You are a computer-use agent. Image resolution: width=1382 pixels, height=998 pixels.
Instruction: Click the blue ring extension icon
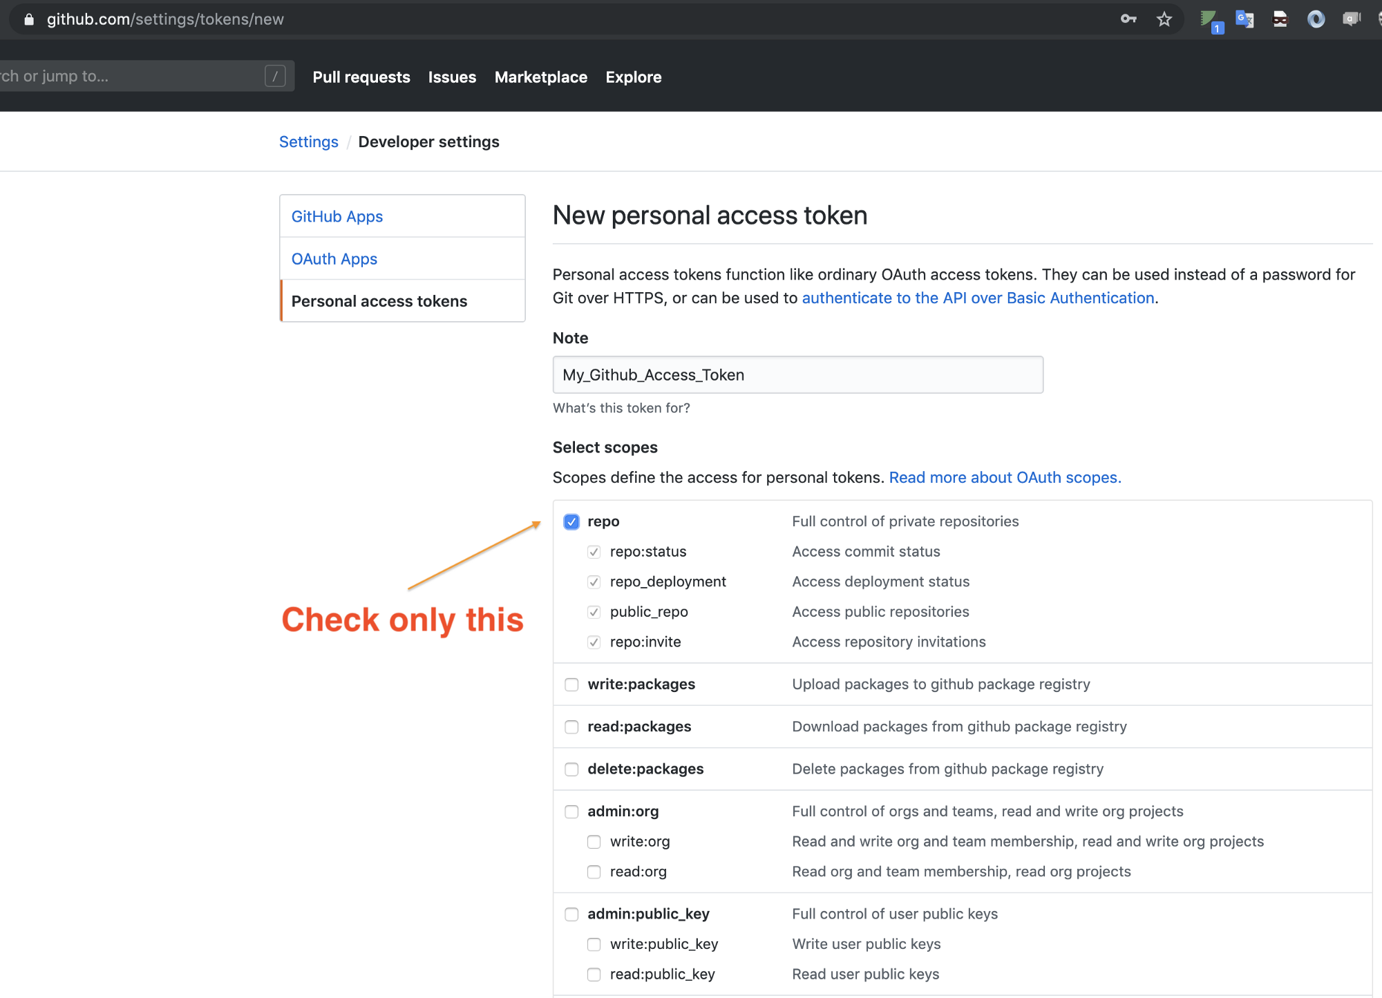tap(1316, 19)
